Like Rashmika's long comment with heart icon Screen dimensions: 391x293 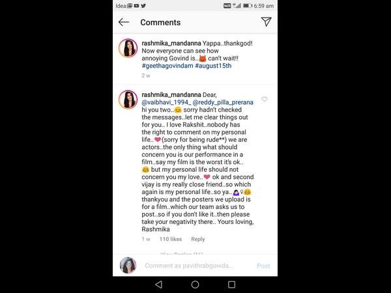[265, 99]
